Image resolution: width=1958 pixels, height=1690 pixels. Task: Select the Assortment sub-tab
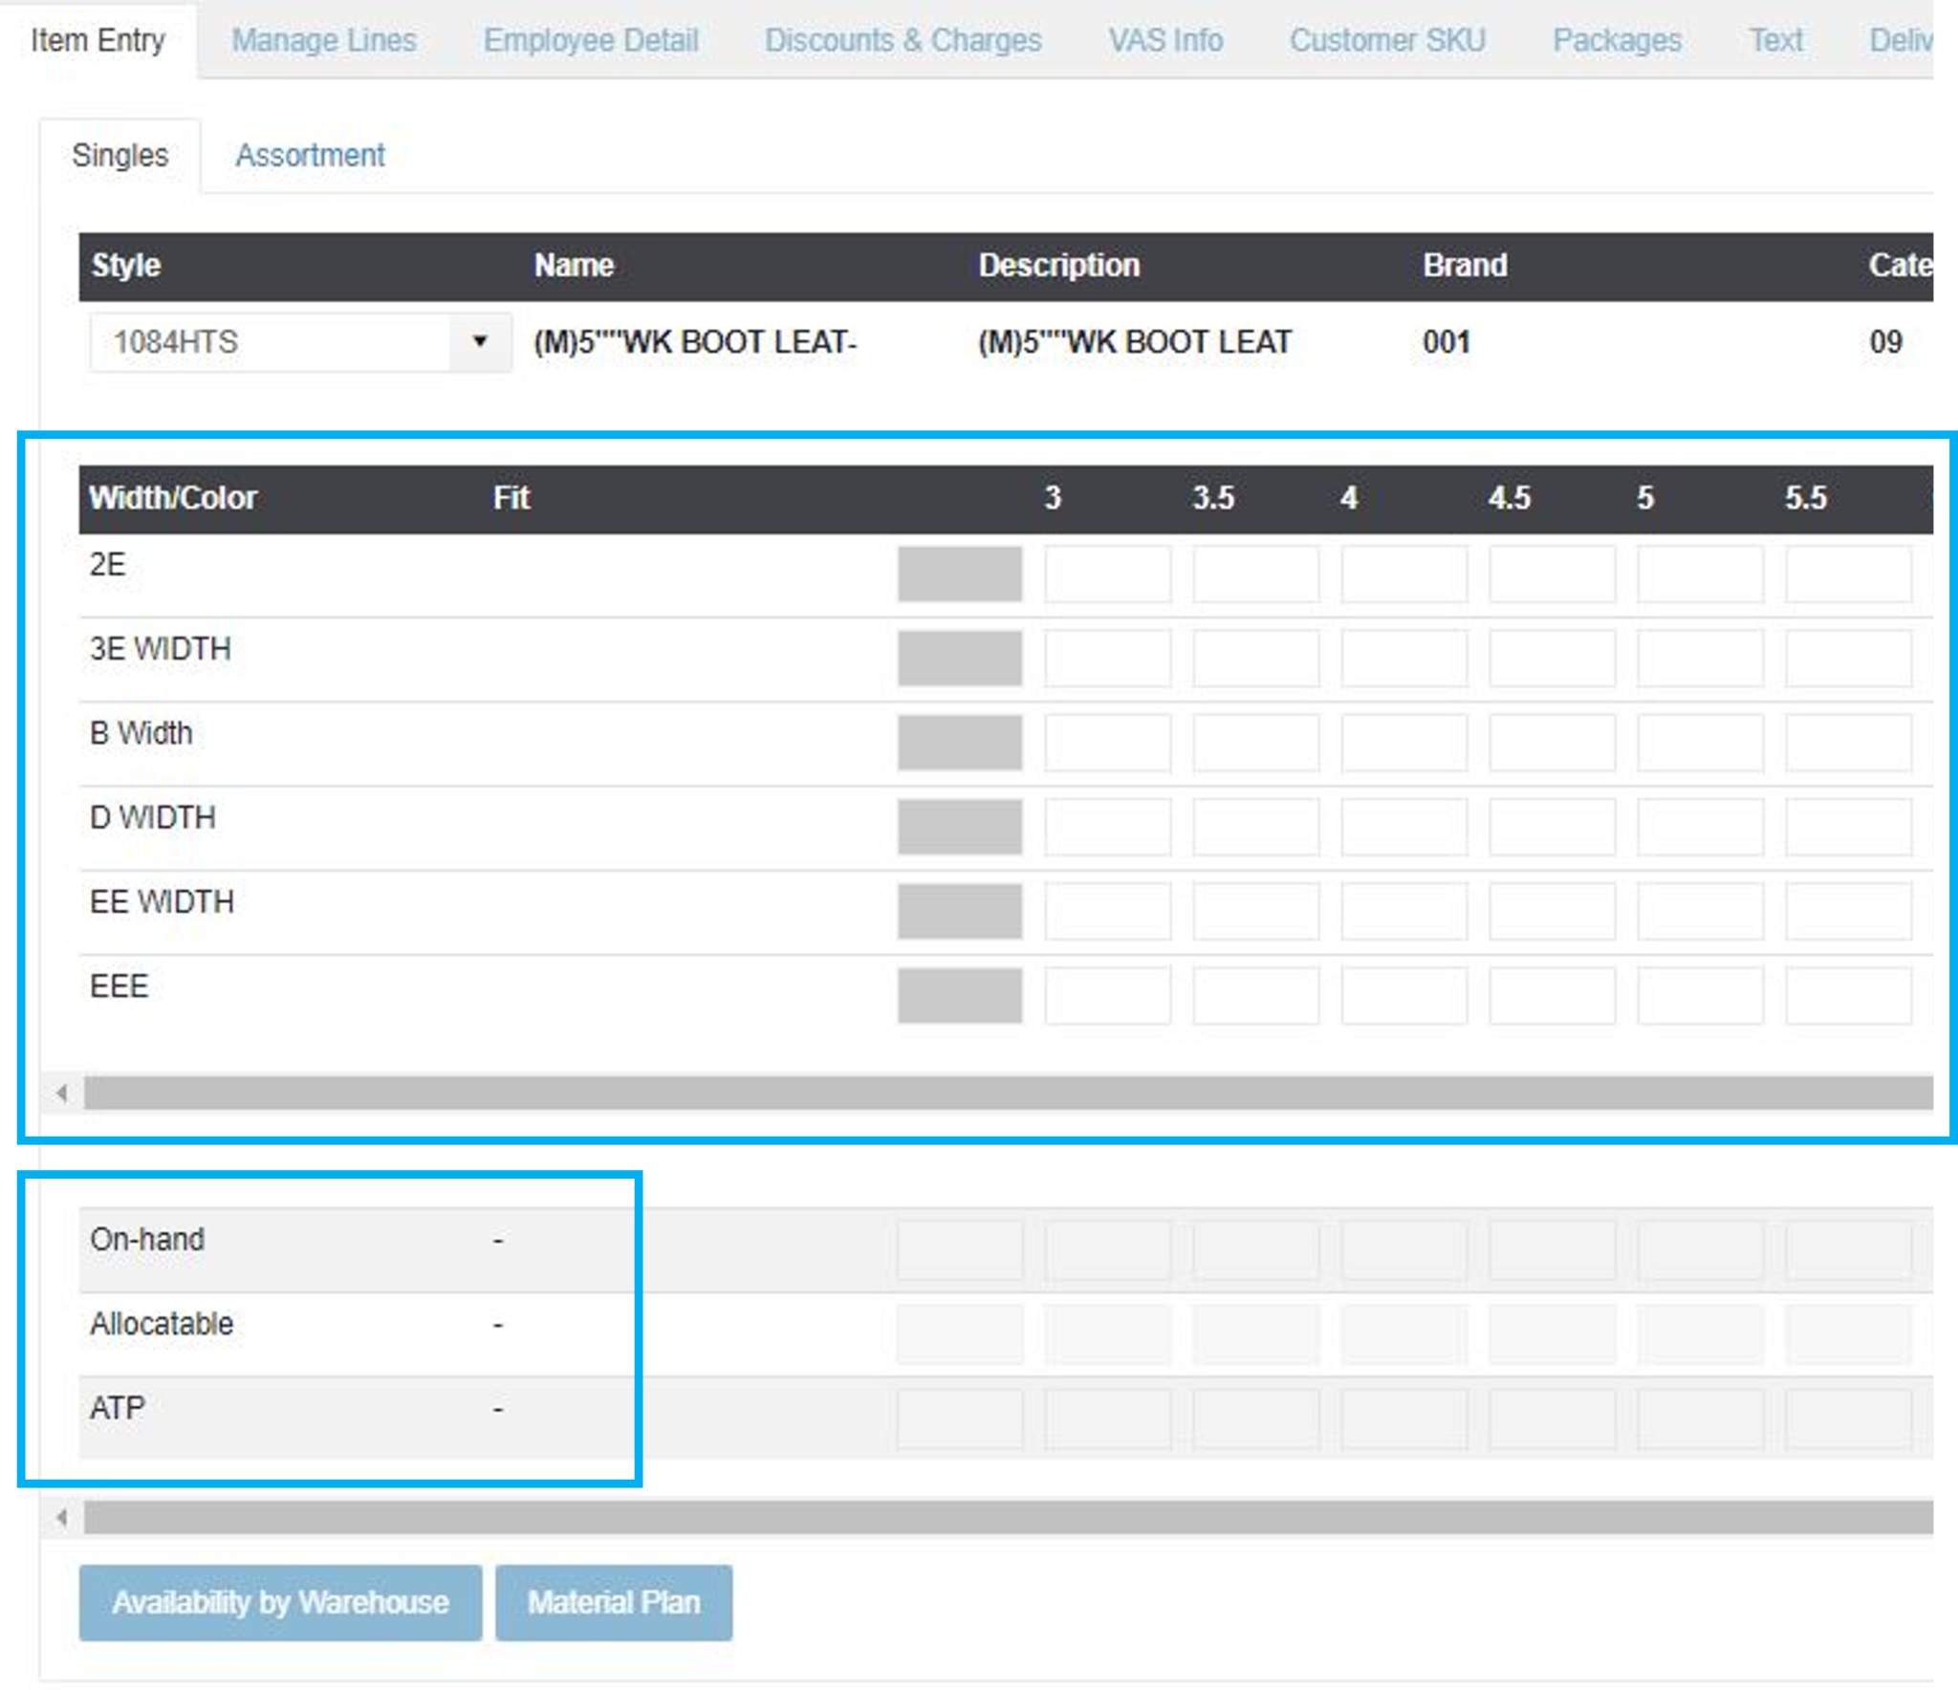click(310, 155)
